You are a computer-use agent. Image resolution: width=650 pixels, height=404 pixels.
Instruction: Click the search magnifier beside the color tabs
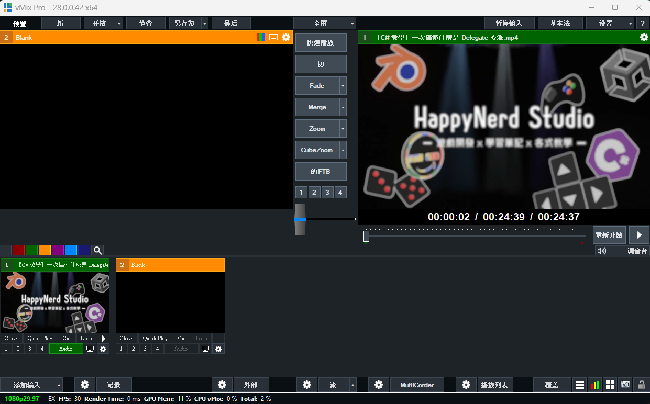pos(98,250)
